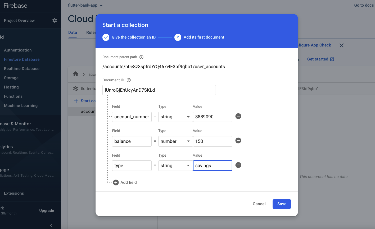Open Functions in sidebar
The image size is (375, 229).
coord(13,96)
